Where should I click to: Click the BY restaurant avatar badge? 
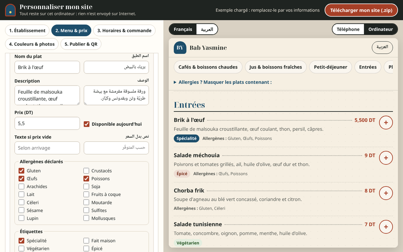(180, 48)
